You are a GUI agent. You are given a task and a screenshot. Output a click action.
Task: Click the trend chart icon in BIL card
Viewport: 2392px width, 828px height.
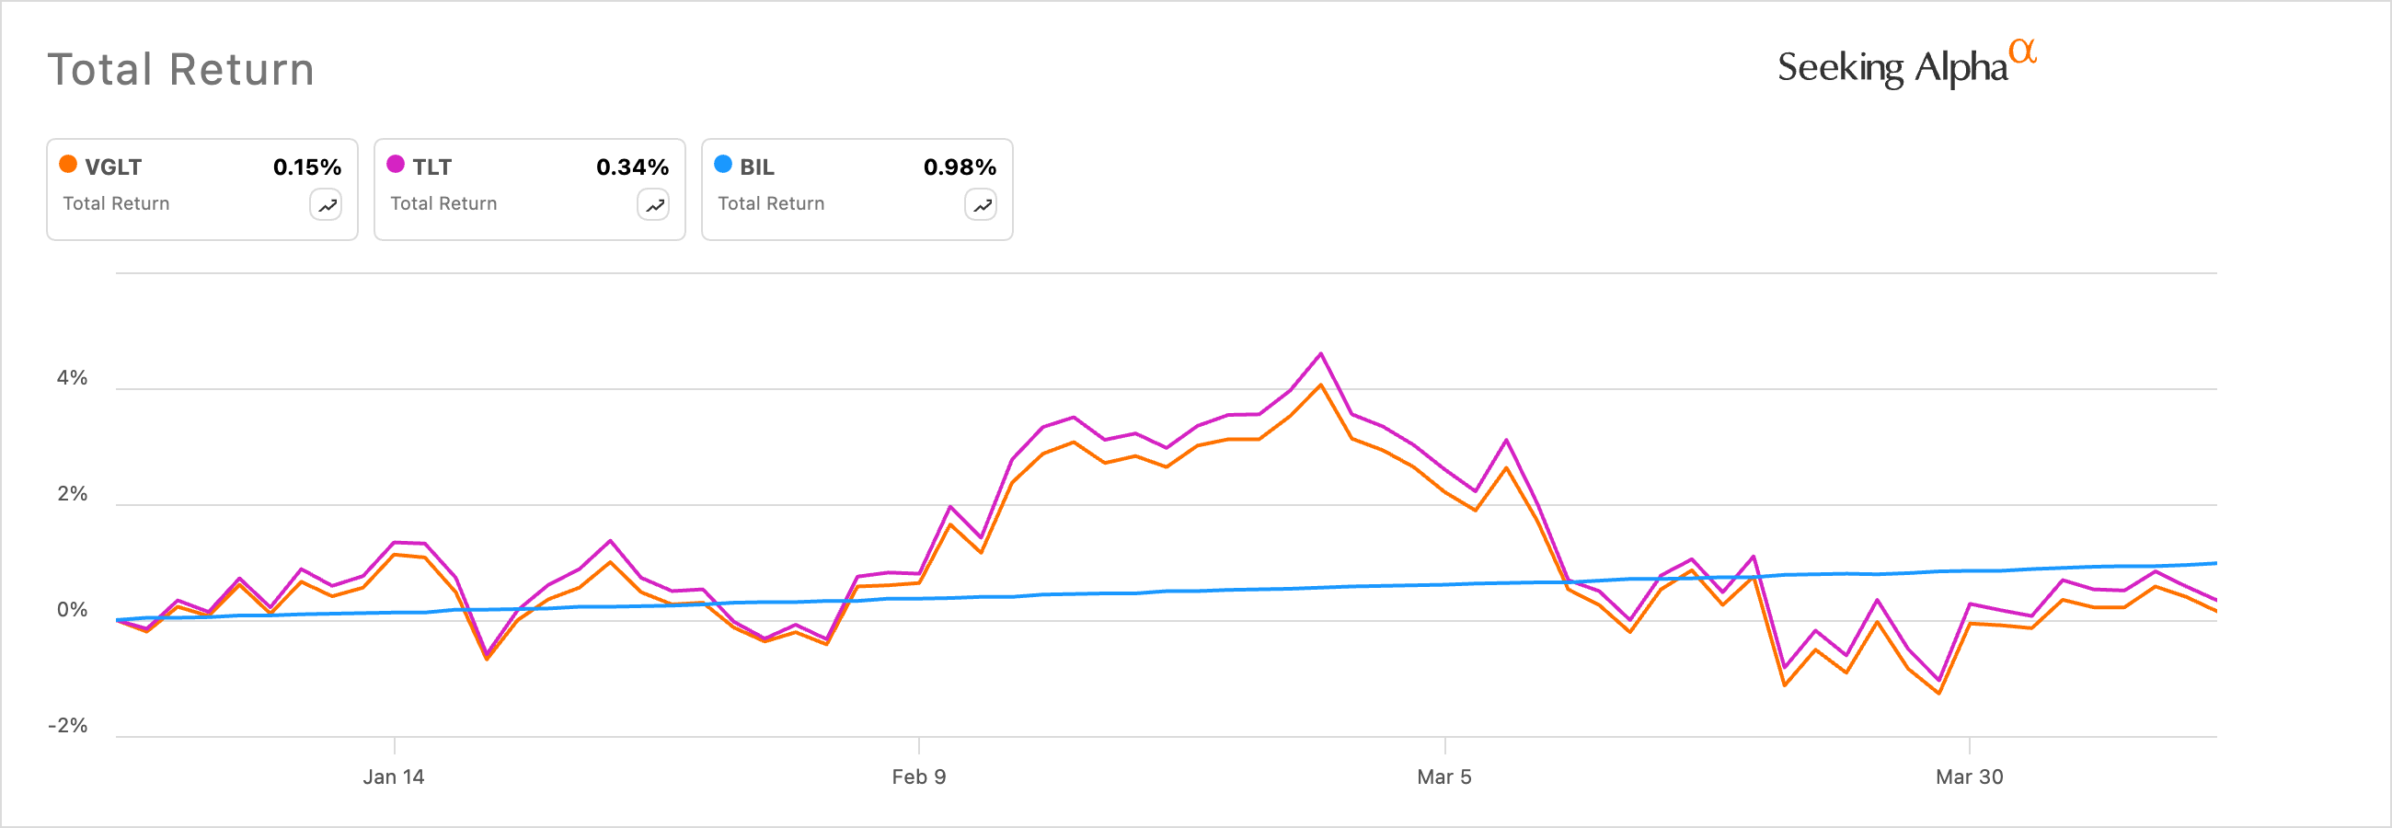pyautogui.click(x=981, y=205)
